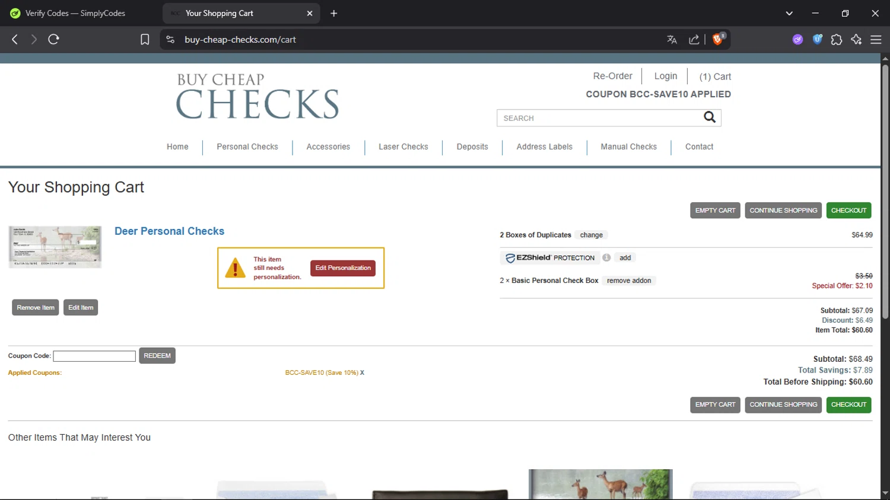The width and height of the screenshot is (890, 500).
Task: Click the Buy Cheap Checks logo
Action: click(x=258, y=96)
